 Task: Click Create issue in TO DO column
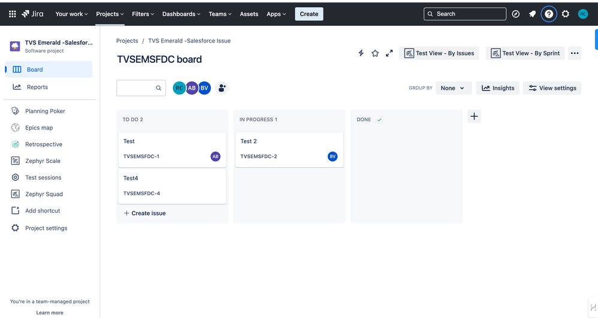coord(144,213)
